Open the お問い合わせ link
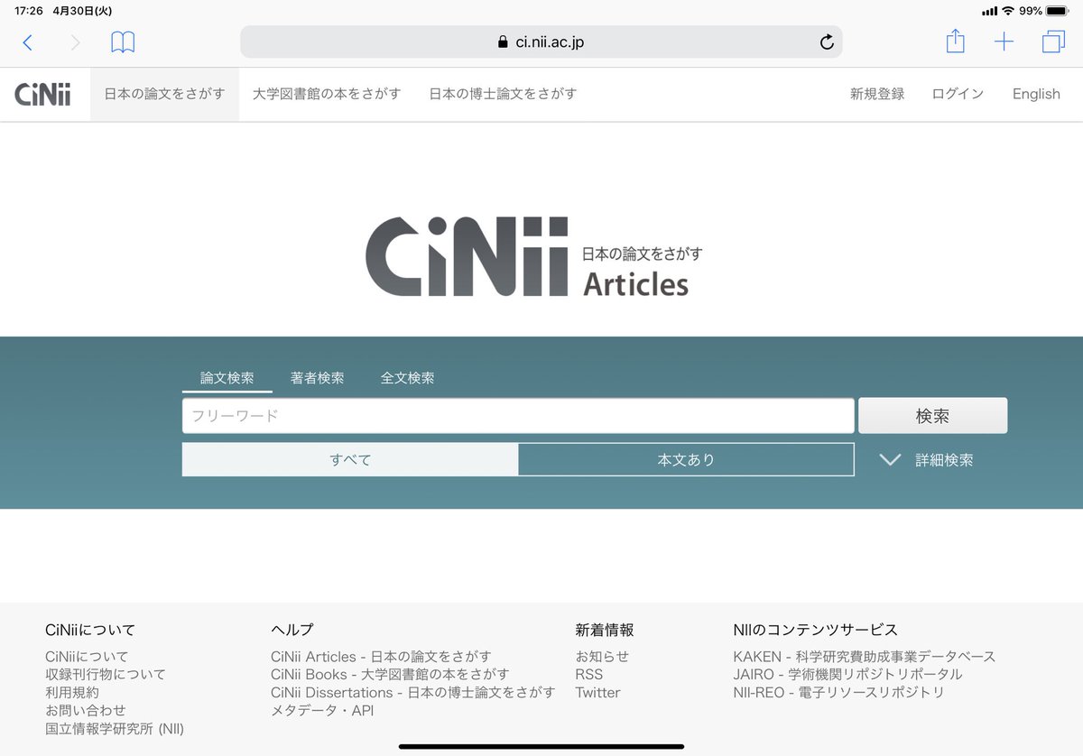The image size is (1083, 756). tap(86, 710)
